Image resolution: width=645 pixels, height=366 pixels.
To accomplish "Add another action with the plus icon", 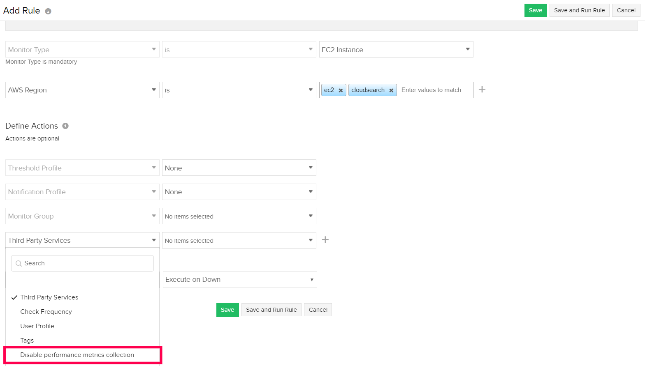I will click(325, 240).
